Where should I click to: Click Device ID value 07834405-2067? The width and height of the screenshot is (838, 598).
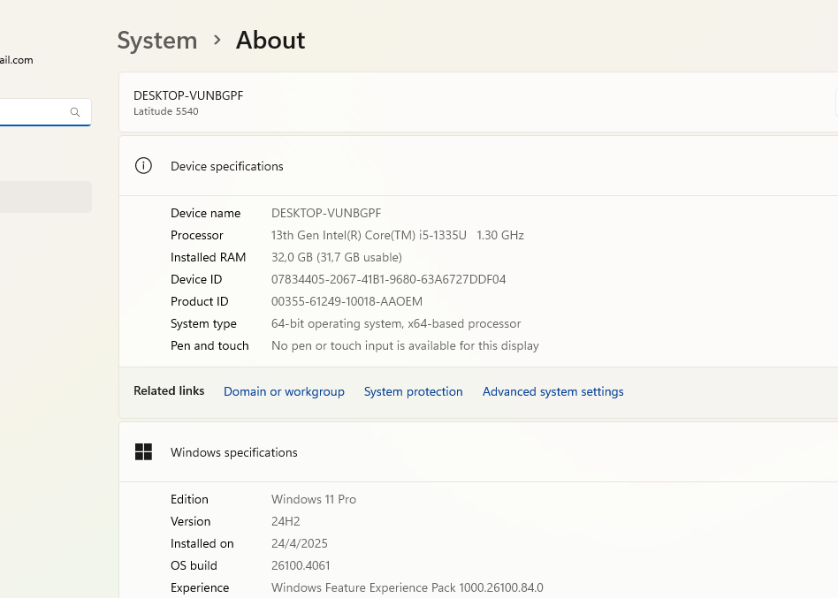tap(389, 279)
